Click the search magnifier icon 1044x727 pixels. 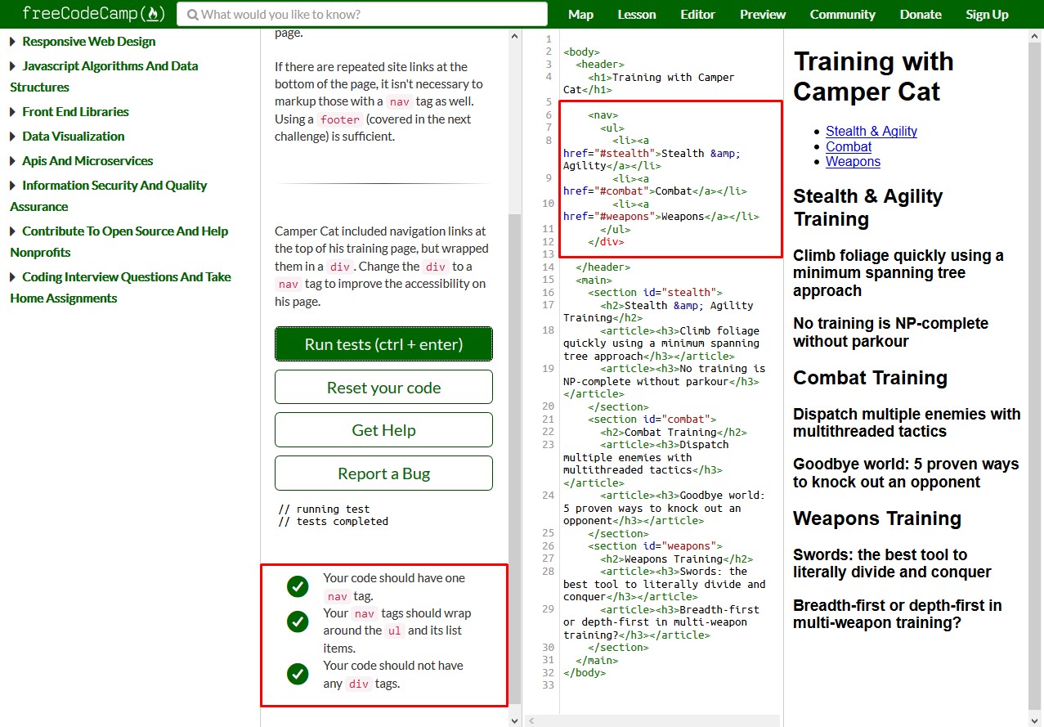[x=192, y=14]
